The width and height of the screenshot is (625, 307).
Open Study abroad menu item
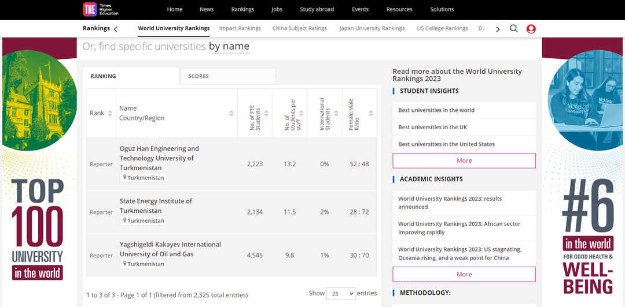317,9
